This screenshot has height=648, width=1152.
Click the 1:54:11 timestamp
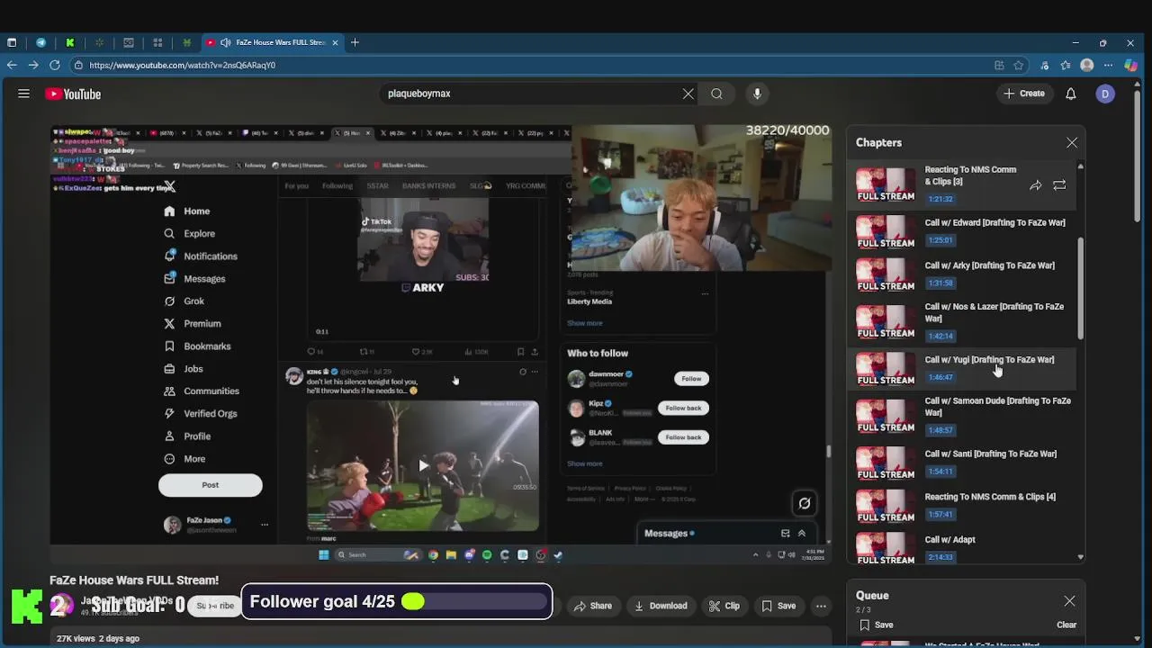940,472
